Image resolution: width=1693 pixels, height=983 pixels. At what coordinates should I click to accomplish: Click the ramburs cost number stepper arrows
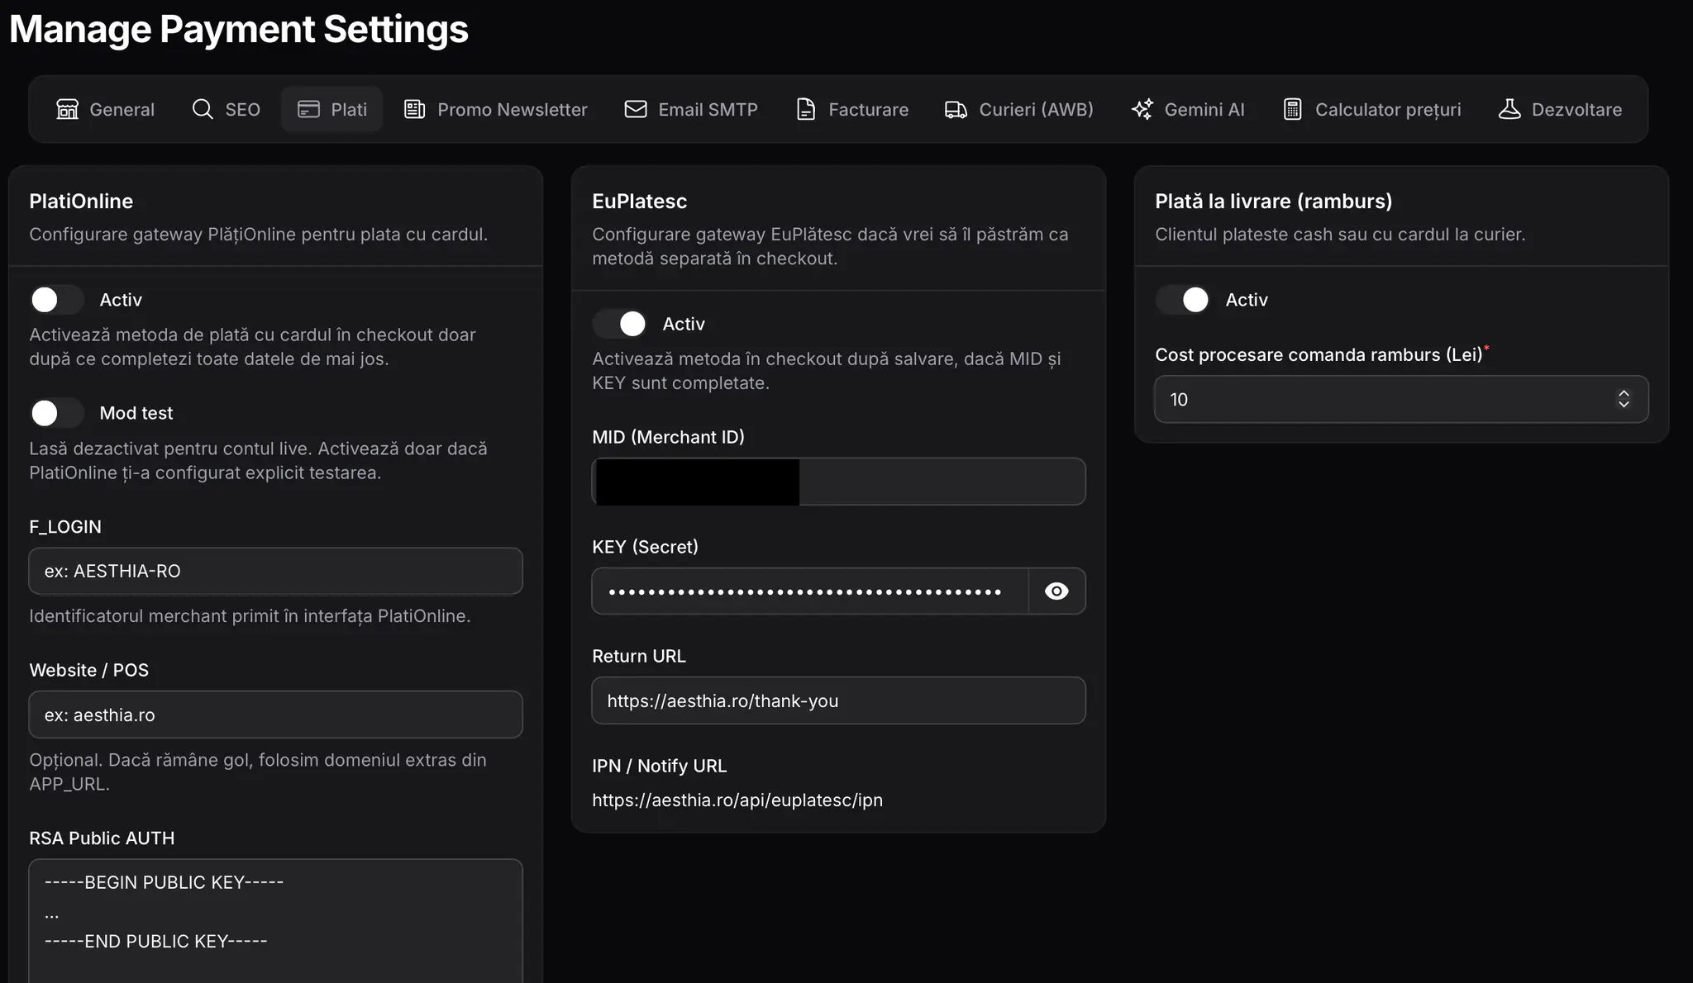(1624, 400)
